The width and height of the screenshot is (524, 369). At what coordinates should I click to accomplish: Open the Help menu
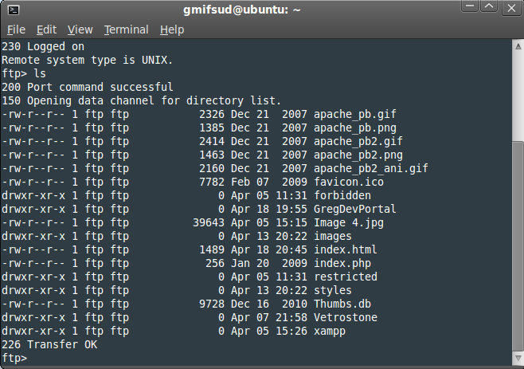pos(172,29)
